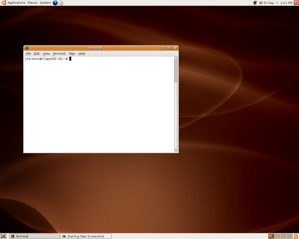
Task: Switch to the fourth workspace
Action: click(x=289, y=236)
